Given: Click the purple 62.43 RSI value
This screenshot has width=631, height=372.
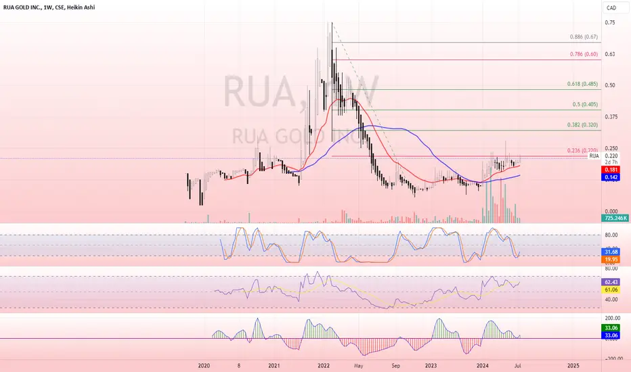Looking at the screenshot, I should pyautogui.click(x=611, y=282).
